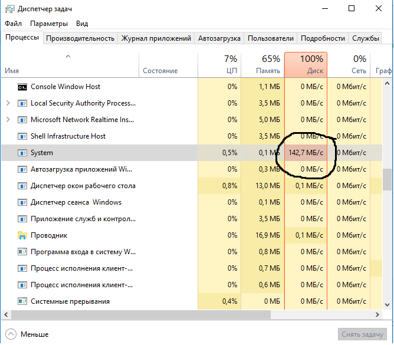Click the Shell Infrastructure Host icon
Viewport: 394px width, 345px height.
(x=22, y=136)
